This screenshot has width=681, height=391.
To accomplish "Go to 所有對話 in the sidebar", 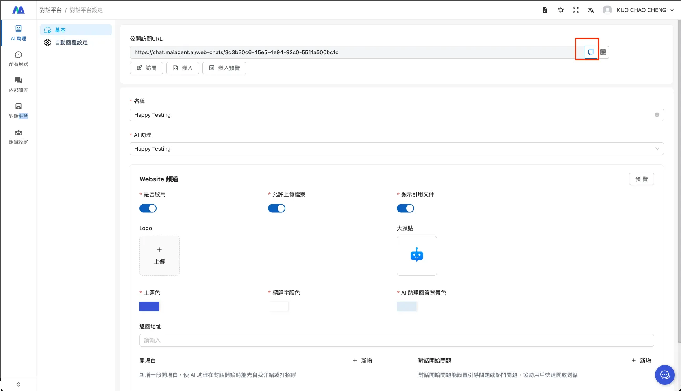I will pos(19,59).
